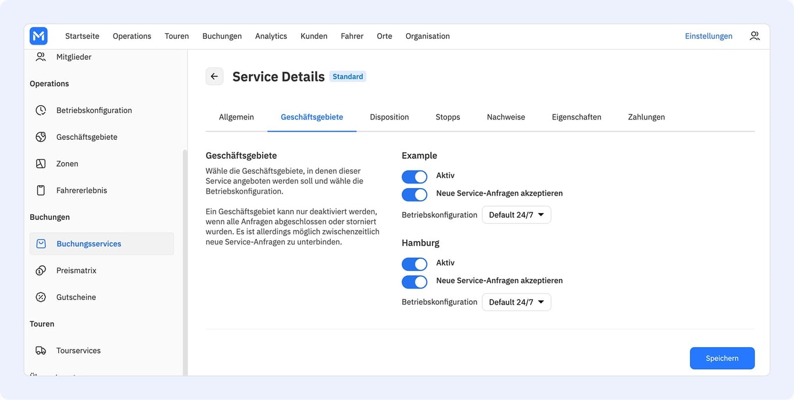The width and height of the screenshot is (794, 400).
Task: Select Betriebskonfiguration in the sidebar
Action: [102, 110]
